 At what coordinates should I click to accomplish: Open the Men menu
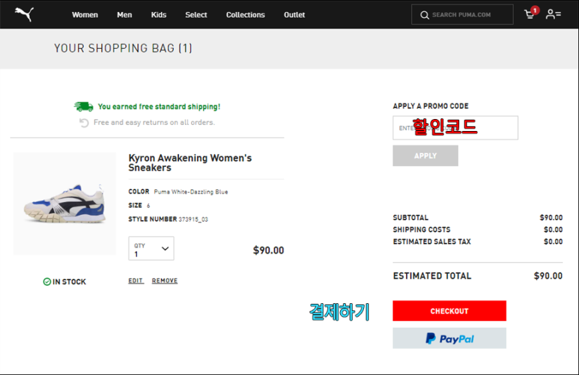click(124, 15)
